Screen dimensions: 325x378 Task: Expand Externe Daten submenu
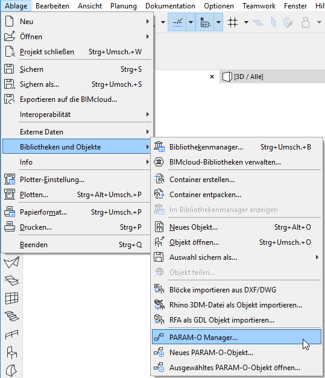click(x=77, y=132)
